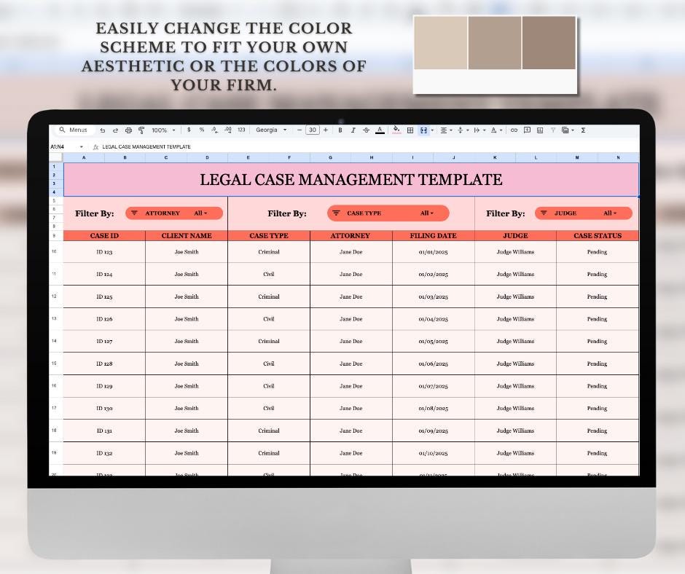Apply currency format using the dollar icon
The image size is (685, 574).
187,130
